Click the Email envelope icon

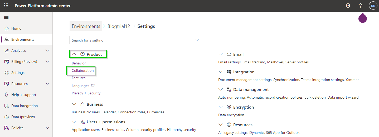tap(229, 54)
